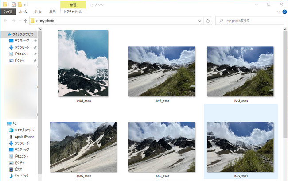The image size is (288, 181).
Task: Switch to the 表示 ribbon tab
Action: click(52, 12)
